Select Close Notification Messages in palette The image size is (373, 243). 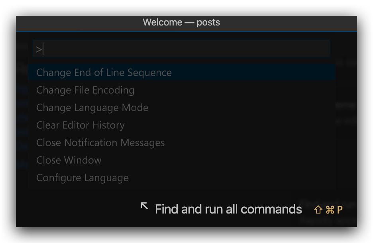pos(100,143)
